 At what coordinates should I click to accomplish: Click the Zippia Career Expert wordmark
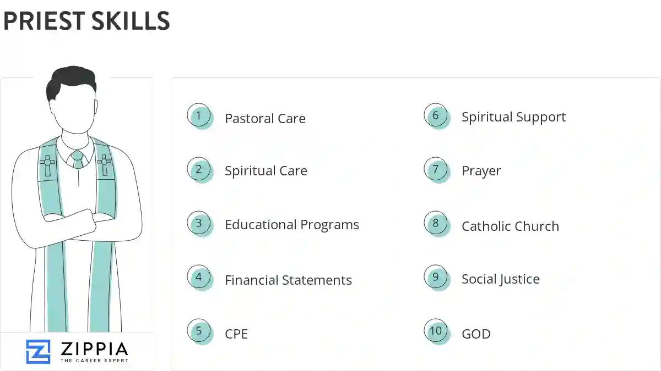point(94,352)
